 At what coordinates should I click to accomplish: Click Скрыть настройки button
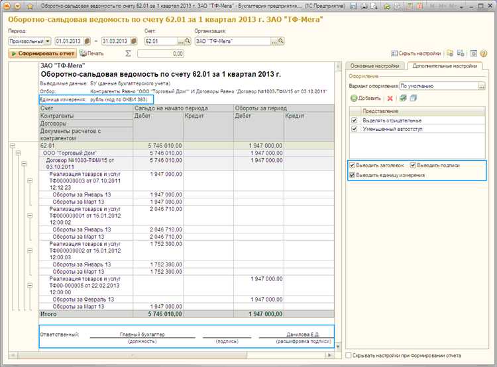point(417,53)
